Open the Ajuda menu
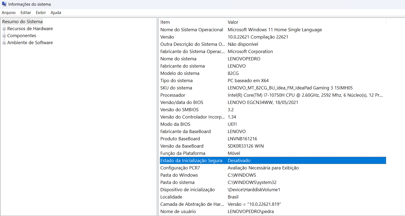Image resolution: width=405 pixels, height=216 pixels. point(56,13)
